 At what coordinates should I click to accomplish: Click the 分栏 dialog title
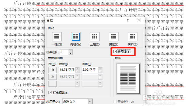tap(50, 21)
